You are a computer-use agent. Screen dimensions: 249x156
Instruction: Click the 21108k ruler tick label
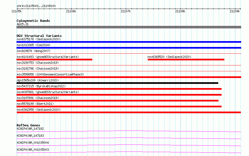click(x=180, y=11)
